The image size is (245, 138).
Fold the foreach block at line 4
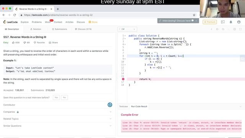point(125,44)
